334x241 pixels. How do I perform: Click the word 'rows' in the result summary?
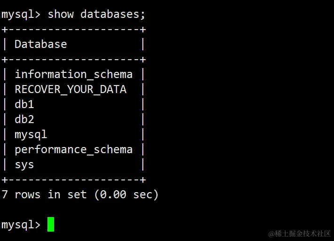pos(28,194)
